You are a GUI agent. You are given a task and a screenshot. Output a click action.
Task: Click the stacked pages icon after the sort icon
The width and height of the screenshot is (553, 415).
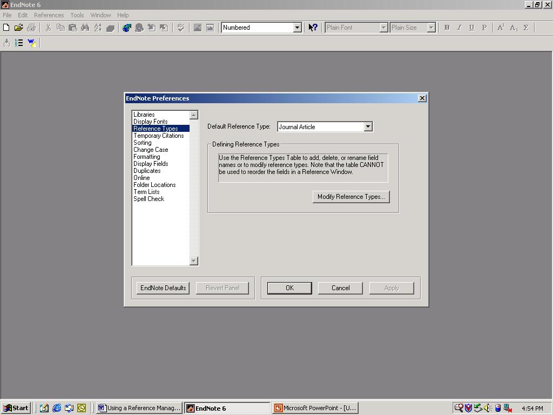pos(110,28)
